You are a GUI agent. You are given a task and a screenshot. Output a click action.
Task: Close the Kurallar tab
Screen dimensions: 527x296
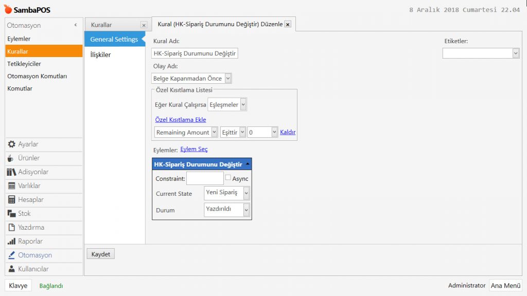[144, 25]
